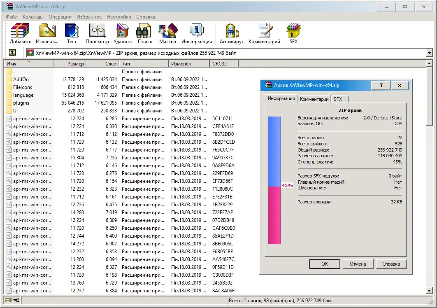Click the status bar total summary text

[281, 301]
